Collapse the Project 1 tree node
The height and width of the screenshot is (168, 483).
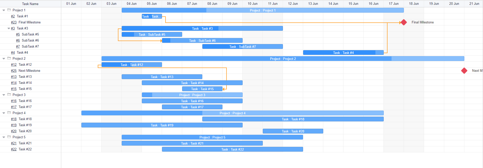4,10
